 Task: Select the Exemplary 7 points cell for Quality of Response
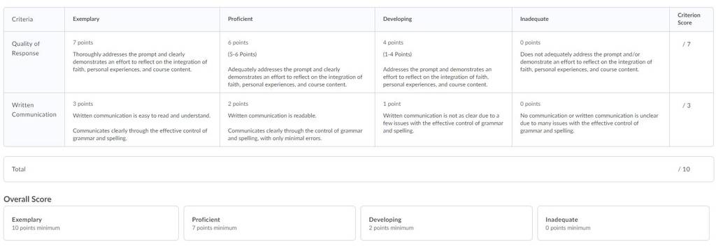(142, 62)
